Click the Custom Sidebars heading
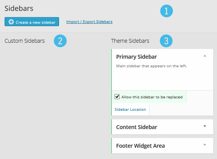The image size is (217, 159). point(24,41)
